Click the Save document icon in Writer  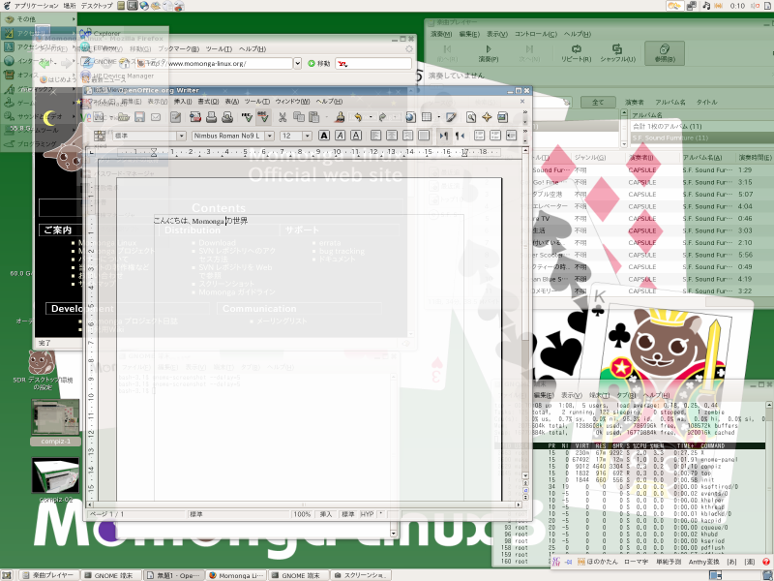point(139,117)
